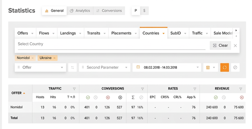Click 240 600 revenue in Nomidol row

click(212, 107)
